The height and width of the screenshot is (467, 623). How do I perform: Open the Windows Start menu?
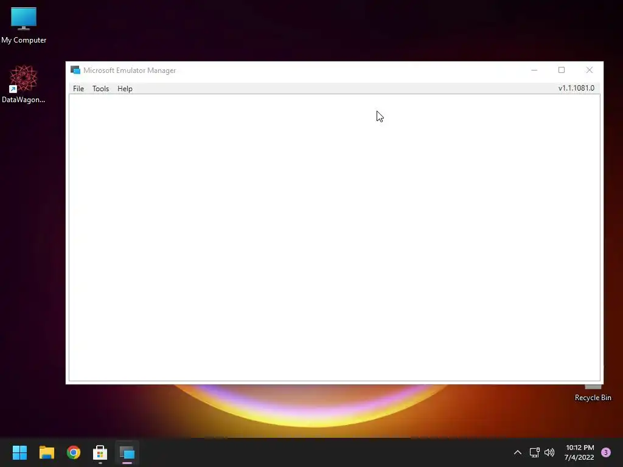19,452
